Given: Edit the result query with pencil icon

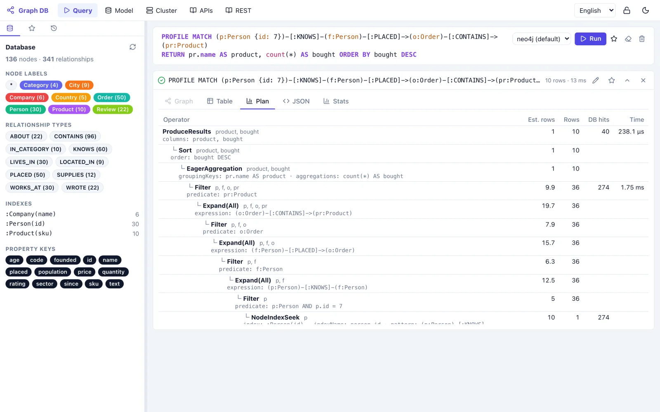Looking at the screenshot, I should 596,80.
